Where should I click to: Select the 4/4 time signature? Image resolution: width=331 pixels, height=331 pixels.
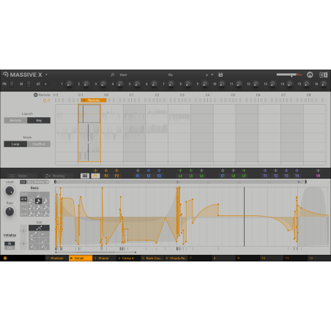click(x=23, y=199)
